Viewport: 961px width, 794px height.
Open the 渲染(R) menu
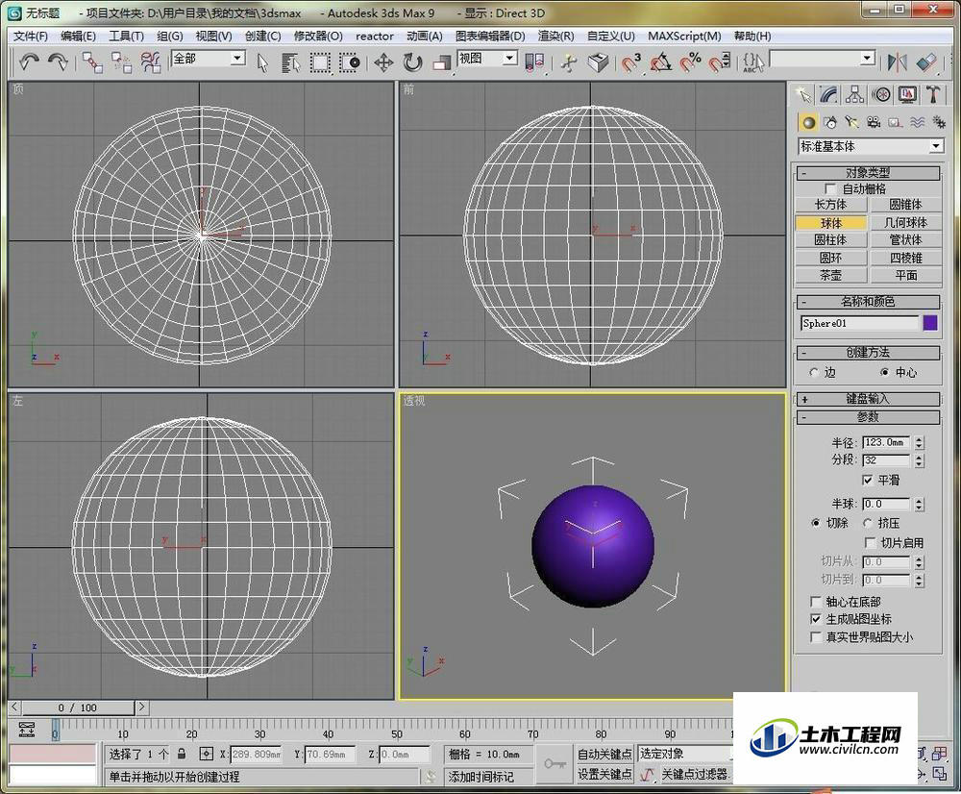pyautogui.click(x=555, y=37)
